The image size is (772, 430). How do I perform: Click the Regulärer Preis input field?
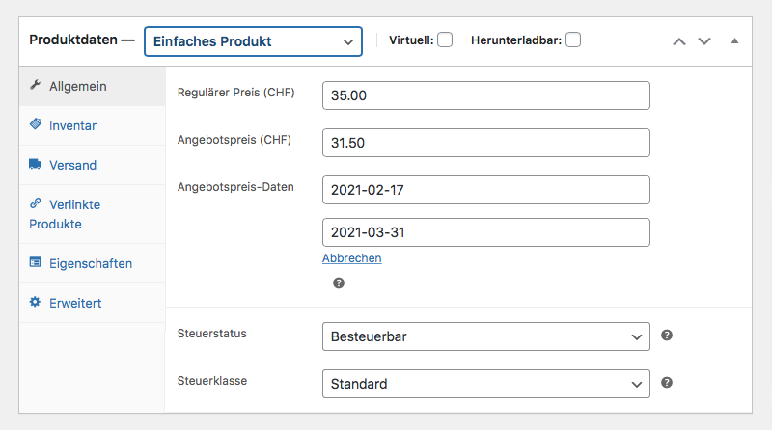point(486,95)
